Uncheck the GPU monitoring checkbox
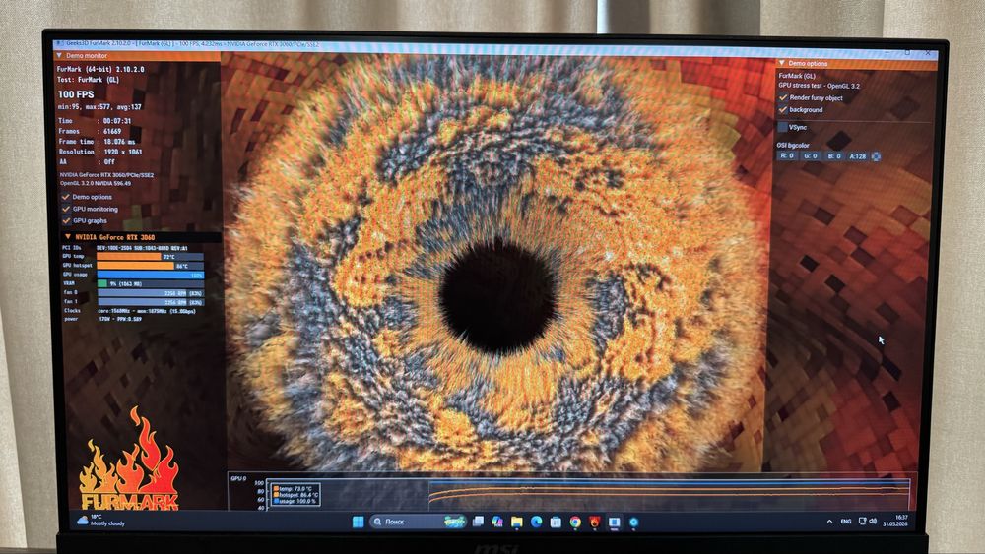The width and height of the screenshot is (985, 554). (x=66, y=209)
